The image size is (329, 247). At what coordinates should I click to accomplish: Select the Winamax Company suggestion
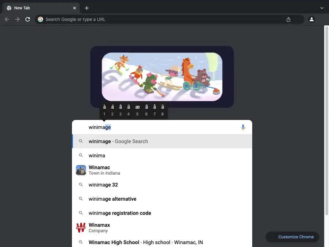click(x=162, y=228)
